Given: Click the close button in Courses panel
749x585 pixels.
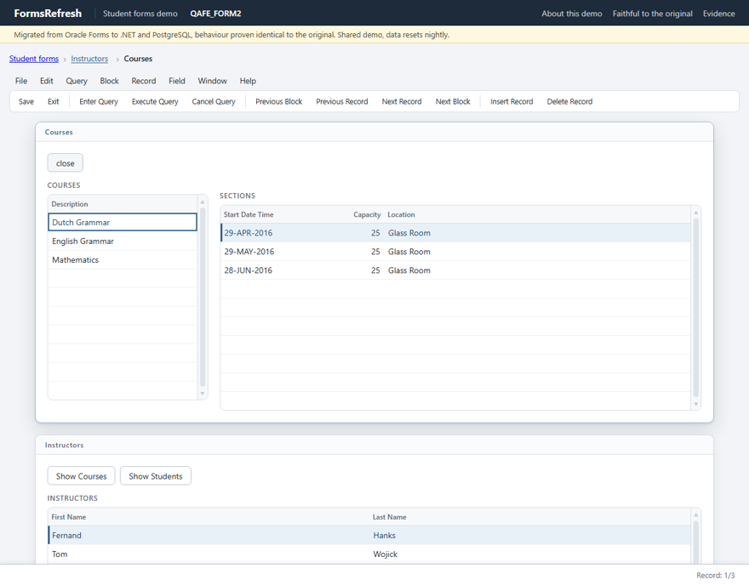Looking at the screenshot, I should [66, 163].
